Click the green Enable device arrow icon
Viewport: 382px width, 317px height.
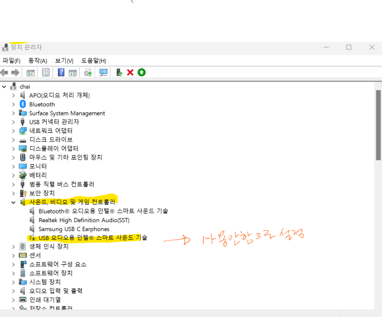[141, 72]
